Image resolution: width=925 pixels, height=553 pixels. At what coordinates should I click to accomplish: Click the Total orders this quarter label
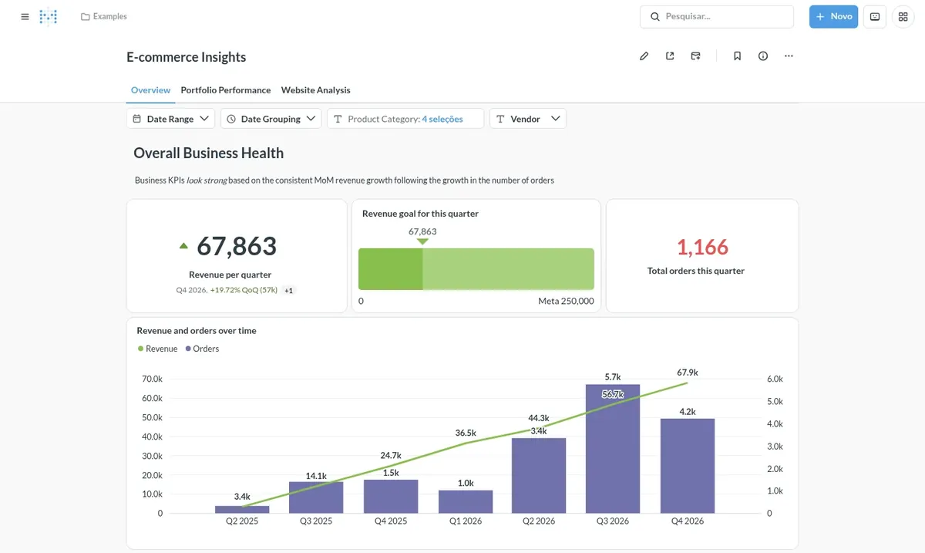696,271
